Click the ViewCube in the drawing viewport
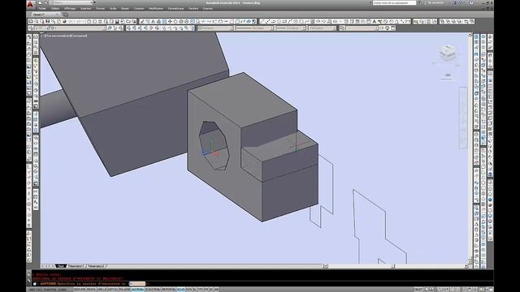This screenshot has width=520, height=292. pos(448,53)
